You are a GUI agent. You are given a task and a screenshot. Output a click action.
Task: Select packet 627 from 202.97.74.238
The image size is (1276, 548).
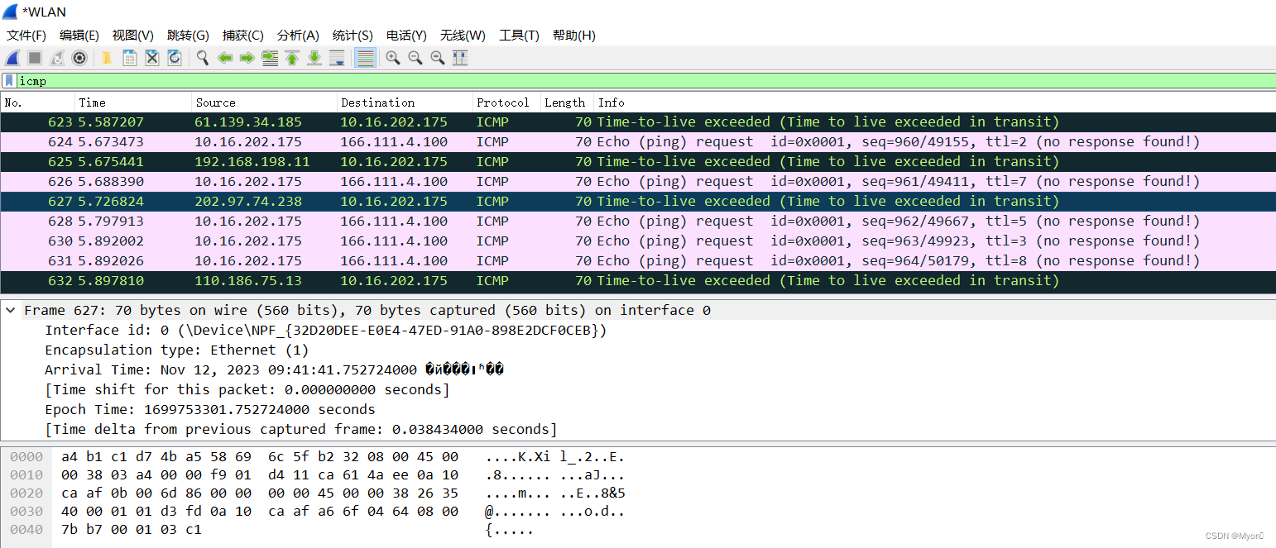point(638,202)
